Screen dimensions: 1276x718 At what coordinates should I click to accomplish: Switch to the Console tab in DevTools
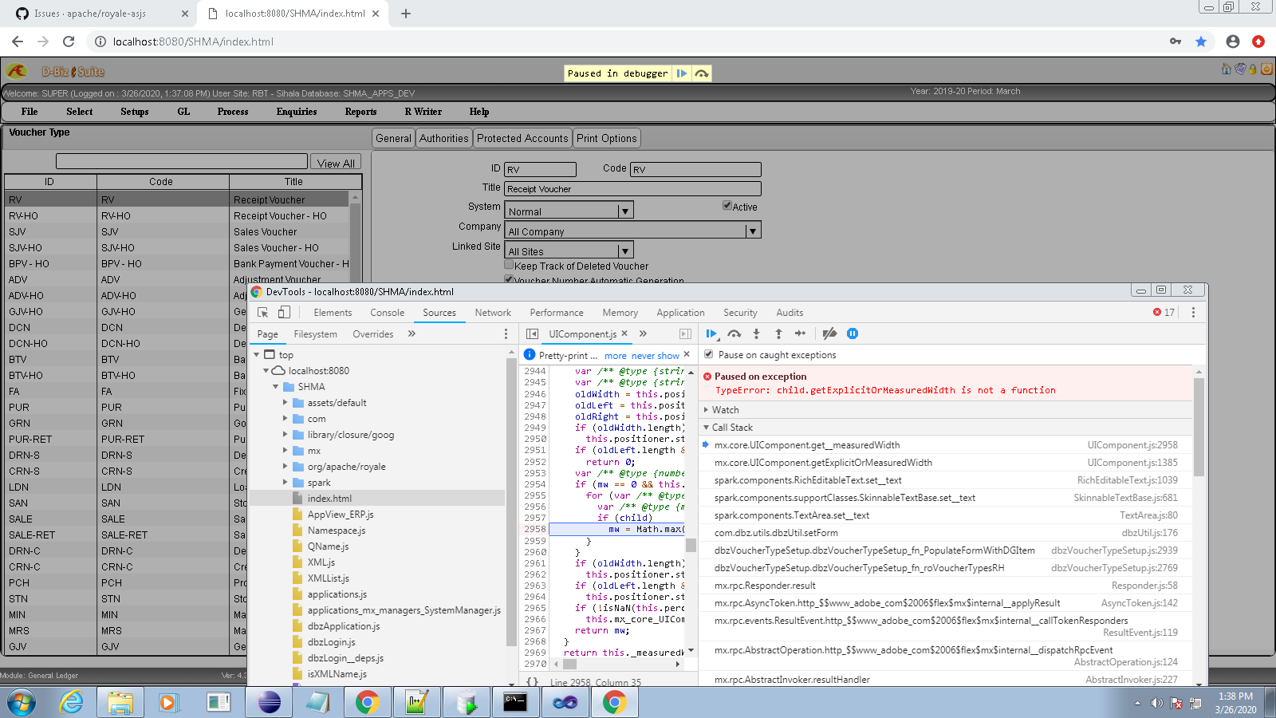[x=387, y=313]
